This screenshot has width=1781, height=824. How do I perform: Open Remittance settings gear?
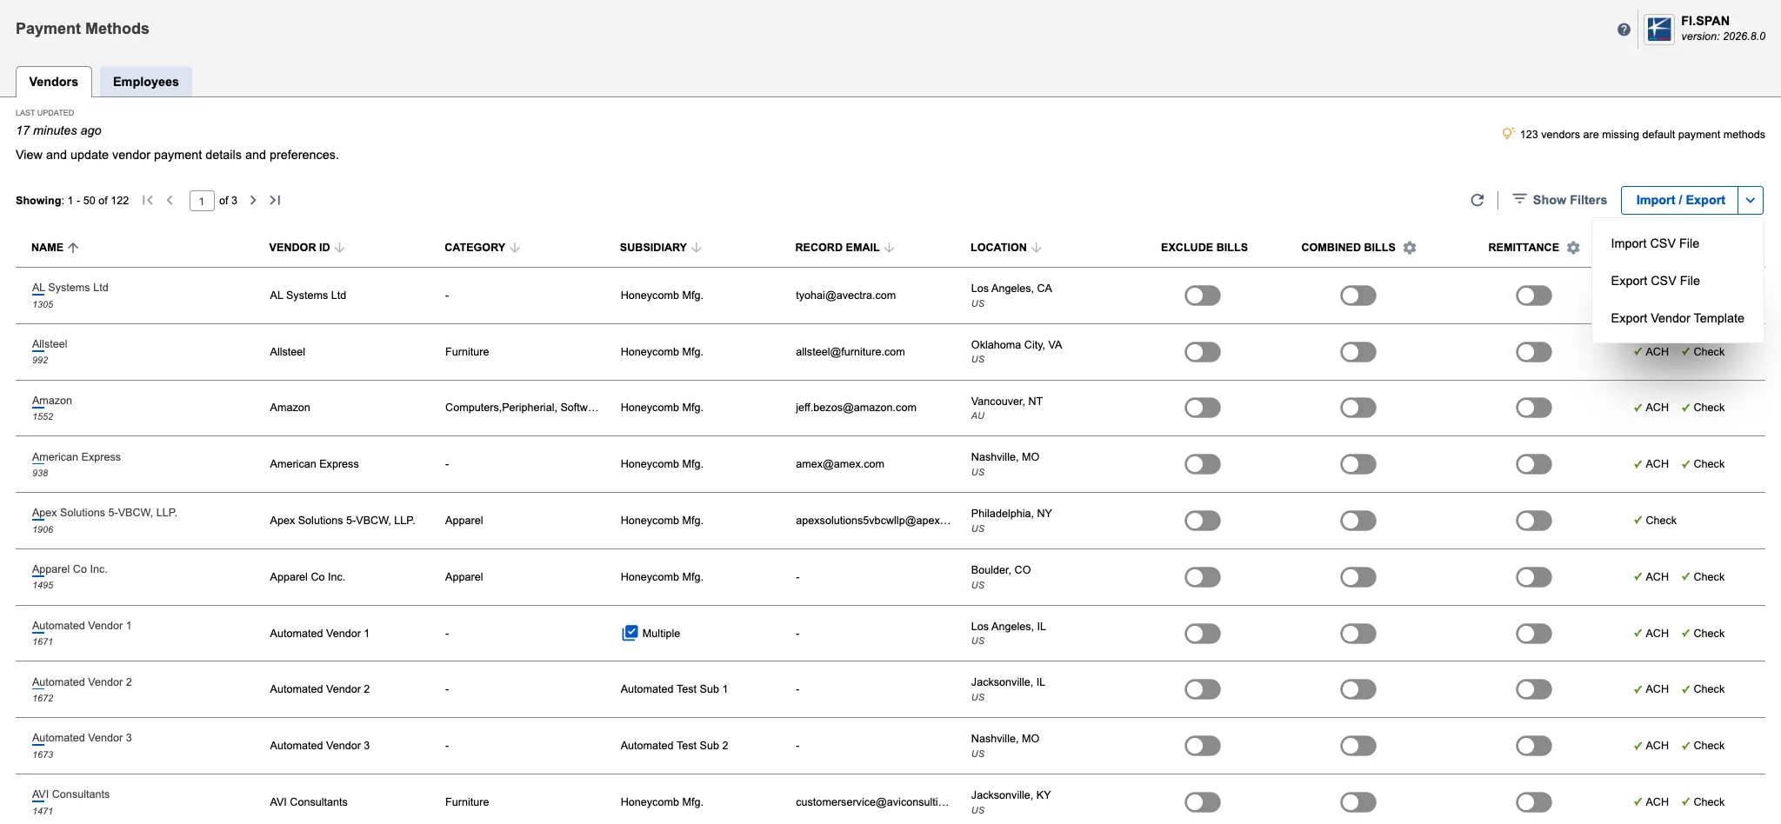1573,248
